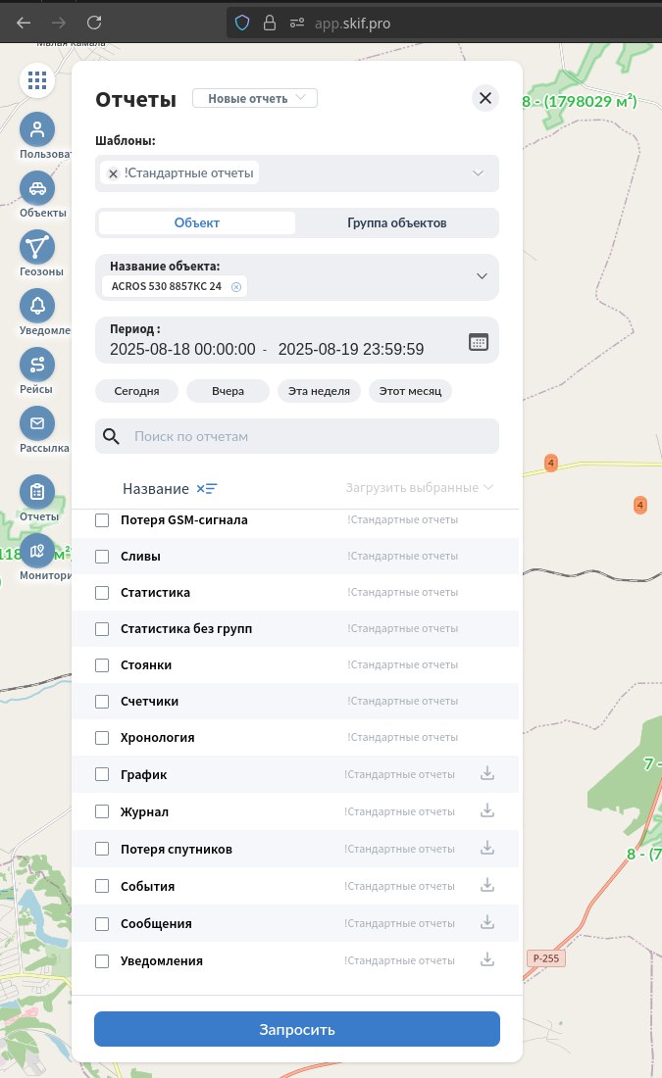Download the Потеря спутников report
This screenshot has width=662, height=1078.
tap(487, 848)
